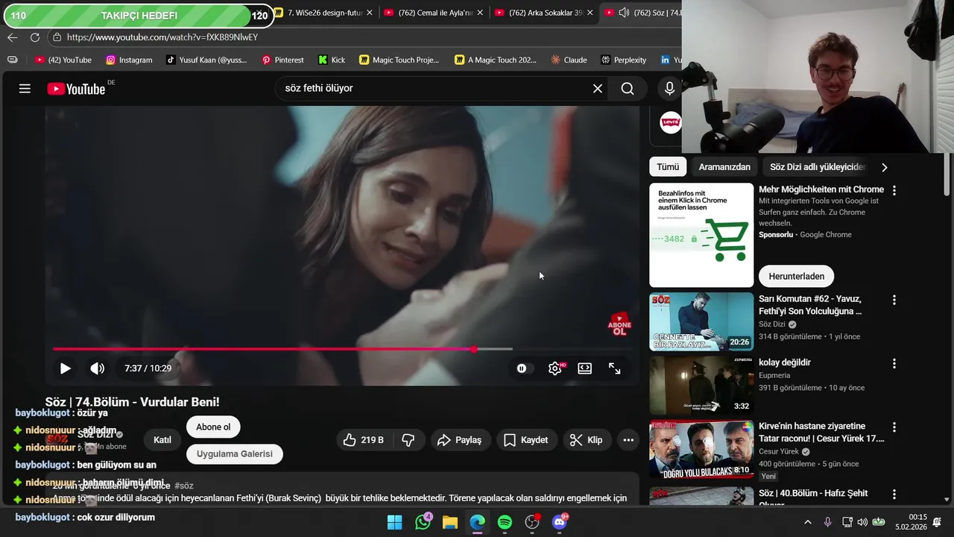
Task: Subscribe via the Abone ol button
Action: tap(213, 427)
